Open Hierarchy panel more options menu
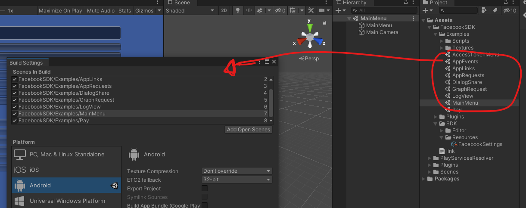The width and height of the screenshot is (526, 208). click(414, 3)
